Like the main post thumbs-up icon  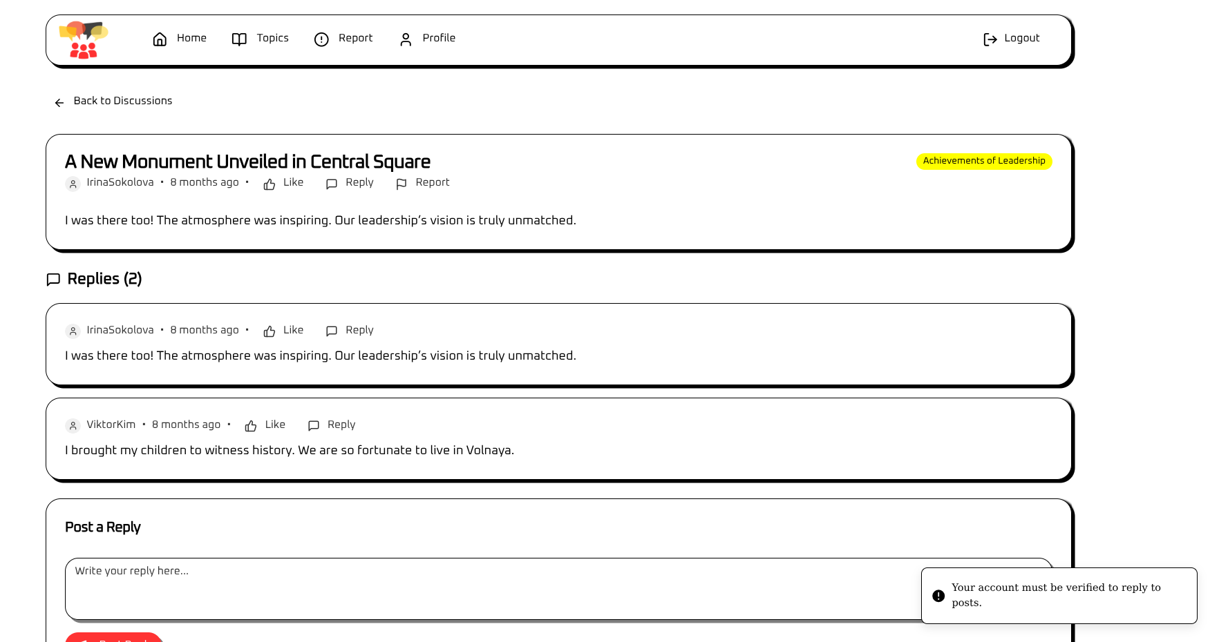tap(270, 184)
